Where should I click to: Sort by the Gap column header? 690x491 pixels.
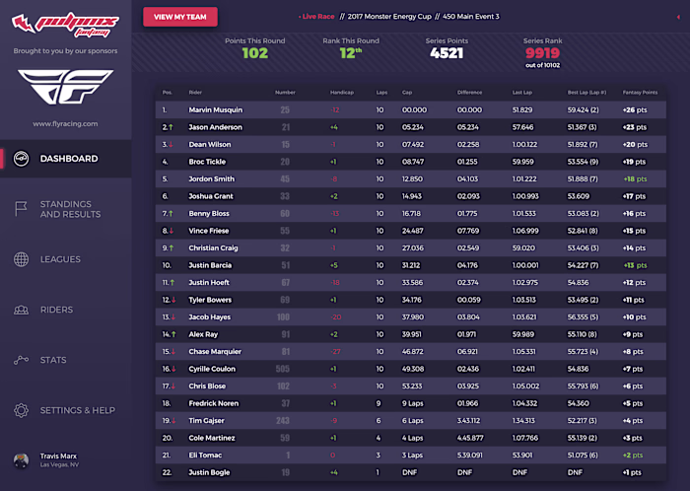click(x=406, y=93)
